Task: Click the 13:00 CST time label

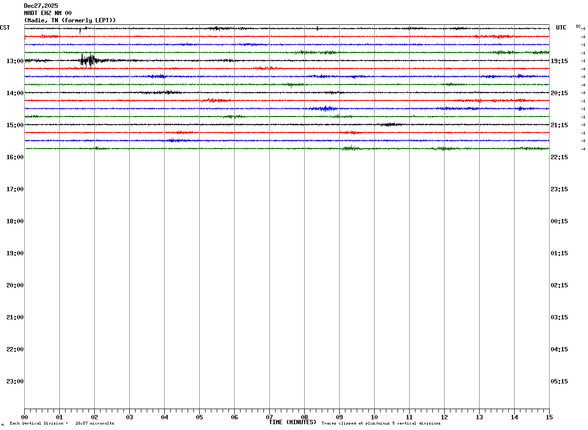Action: [x=15, y=61]
